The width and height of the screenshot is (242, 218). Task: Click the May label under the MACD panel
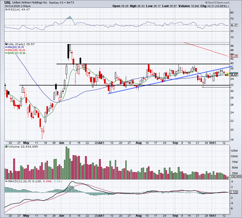(26, 216)
